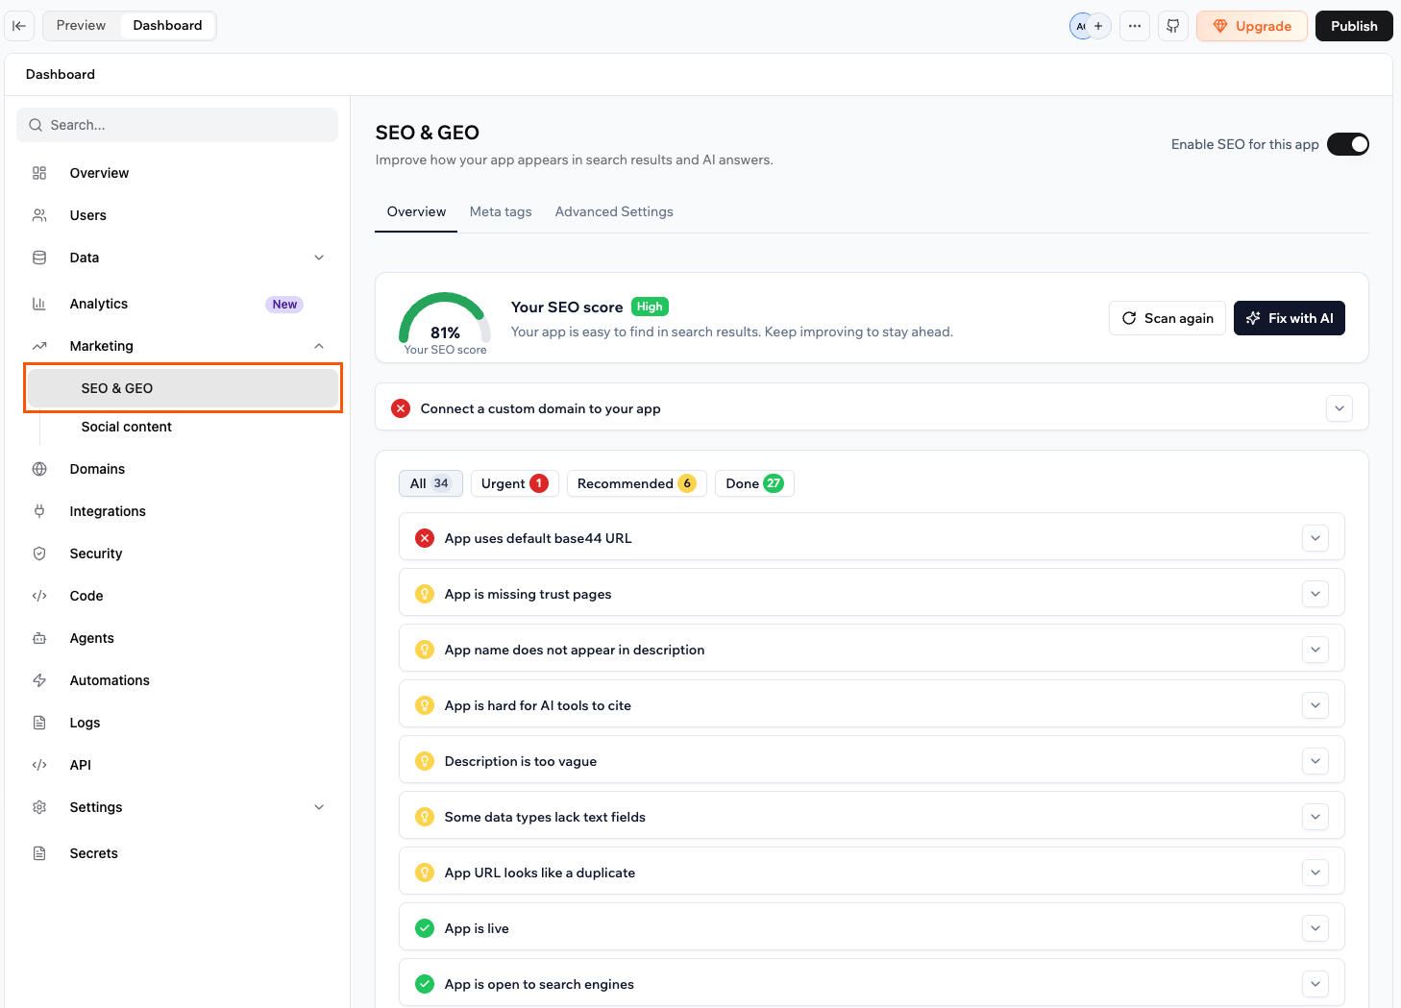Click the Search input field
This screenshot has width=1401, height=1008.
[x=177, y=125]
